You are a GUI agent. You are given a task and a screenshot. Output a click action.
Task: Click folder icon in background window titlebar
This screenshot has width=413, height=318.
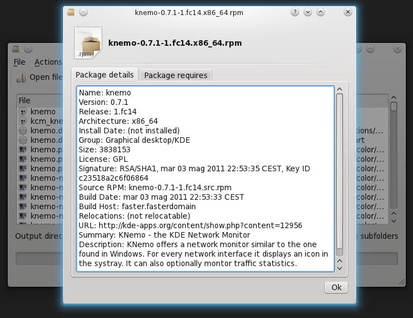16,49
